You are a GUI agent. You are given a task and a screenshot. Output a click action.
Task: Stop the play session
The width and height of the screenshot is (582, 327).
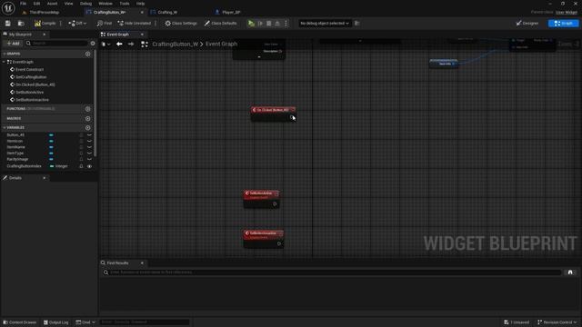[269, 24]
